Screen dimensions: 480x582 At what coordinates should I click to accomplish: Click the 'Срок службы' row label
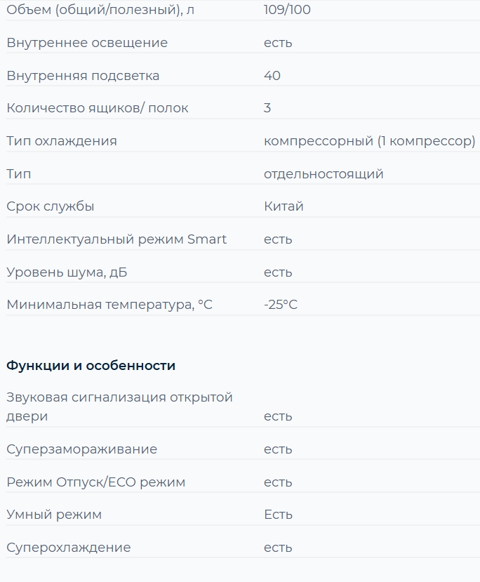[50, 206]
